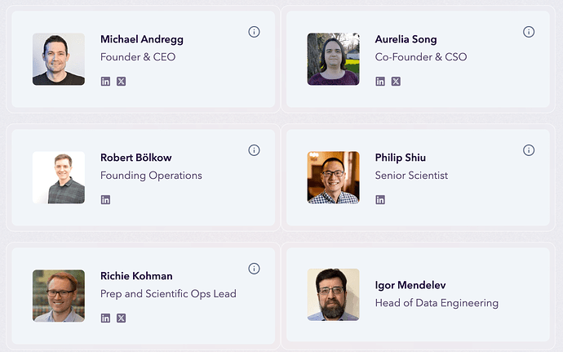Open Richie Kohman's LinkedIn icon
The height and width of the screenshot is (352, 563).
[105, 319]
